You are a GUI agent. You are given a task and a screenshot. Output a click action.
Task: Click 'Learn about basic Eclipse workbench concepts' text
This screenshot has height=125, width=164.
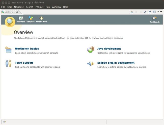[x=37, y=53]
